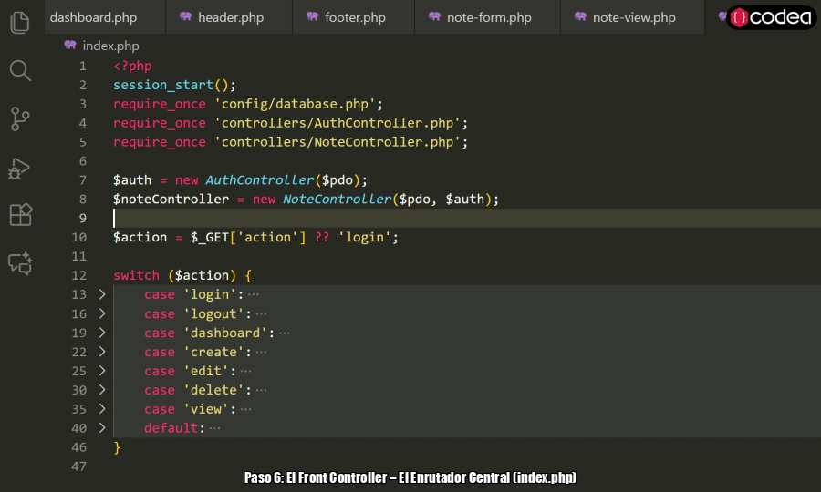Click the index.php breadcrumb label
The image size is (821, 492).
pyautogui.click(x=111, y=46)
